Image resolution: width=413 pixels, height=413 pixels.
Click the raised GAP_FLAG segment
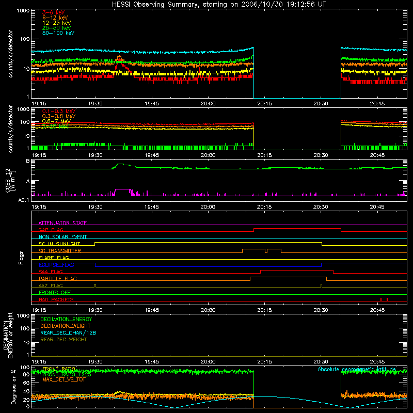point(297,229)
